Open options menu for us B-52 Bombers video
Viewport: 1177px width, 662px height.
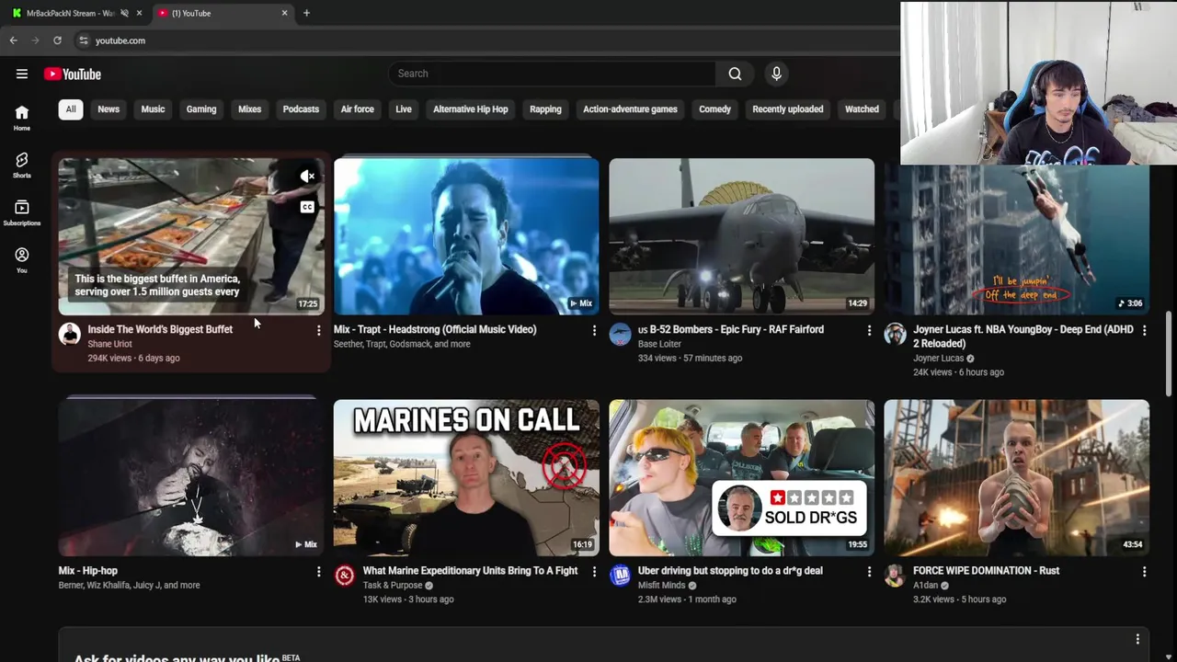tap(869, 330)
